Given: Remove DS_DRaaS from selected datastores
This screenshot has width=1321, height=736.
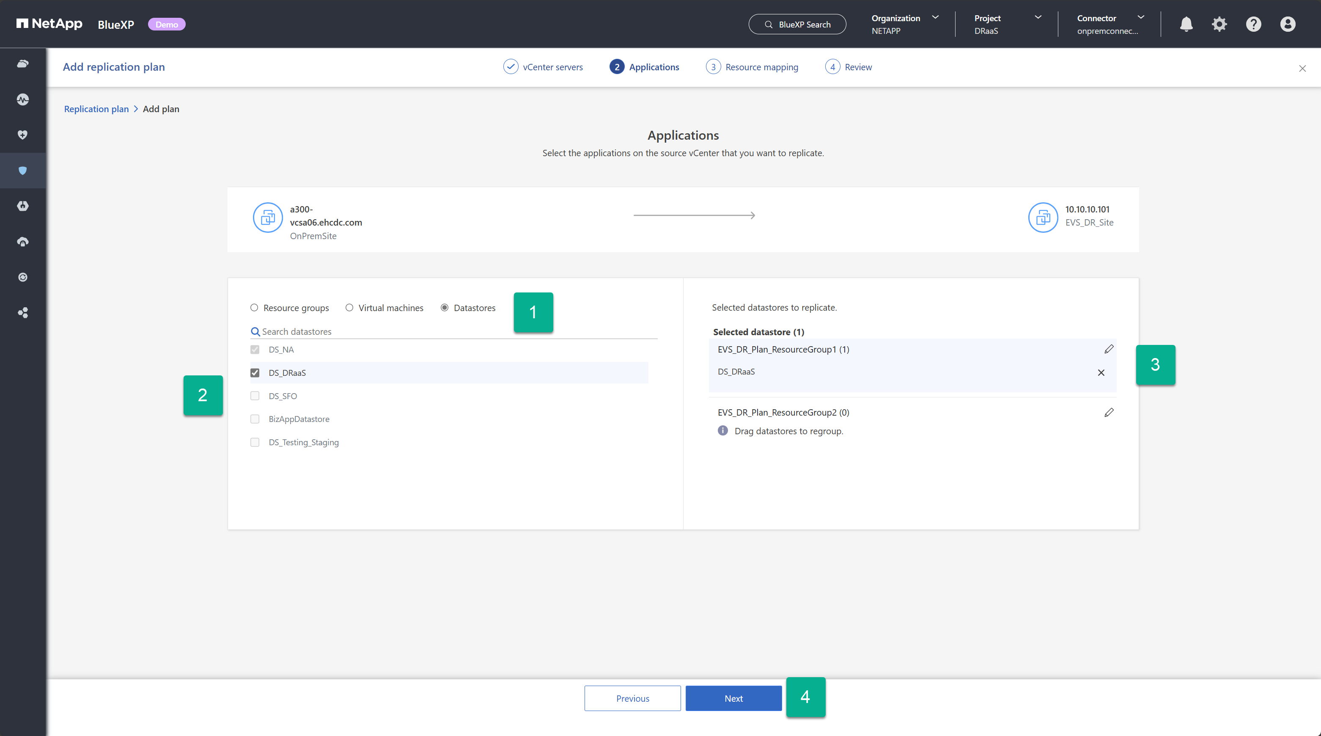Looking at the screenshot, I should (1101, 372).
